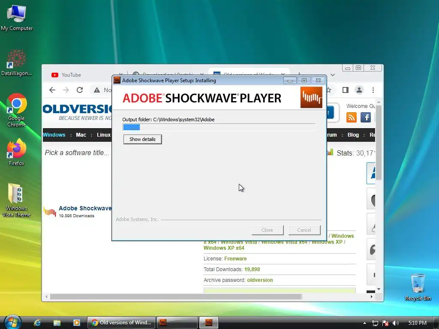The height and width of the screenshot is (329, 439).
Task: Show hidden tray icons arrow
Action: point(364,323)
